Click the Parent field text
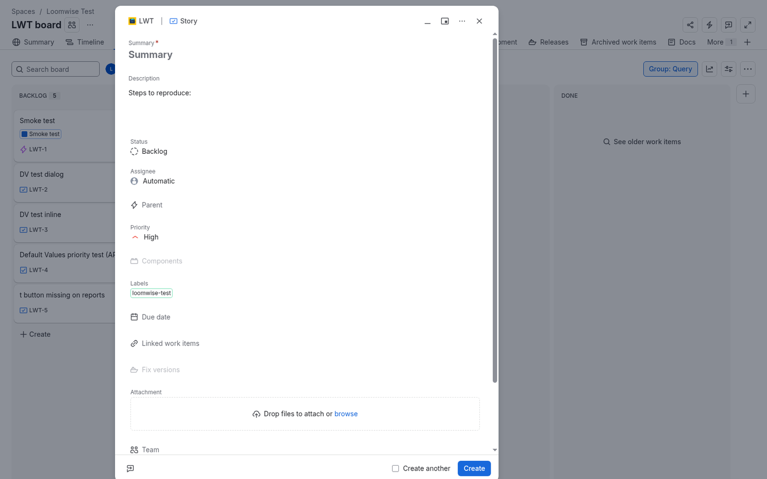Image resolution: width=767 pixels, height=479 pixels. 152,205
